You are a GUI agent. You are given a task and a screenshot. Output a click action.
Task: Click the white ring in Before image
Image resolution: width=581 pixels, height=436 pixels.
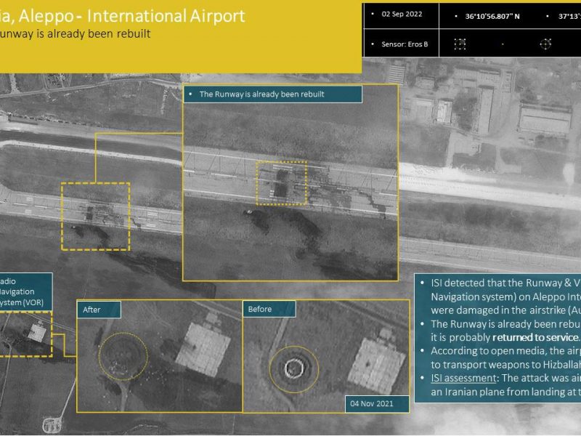(294, 368)
